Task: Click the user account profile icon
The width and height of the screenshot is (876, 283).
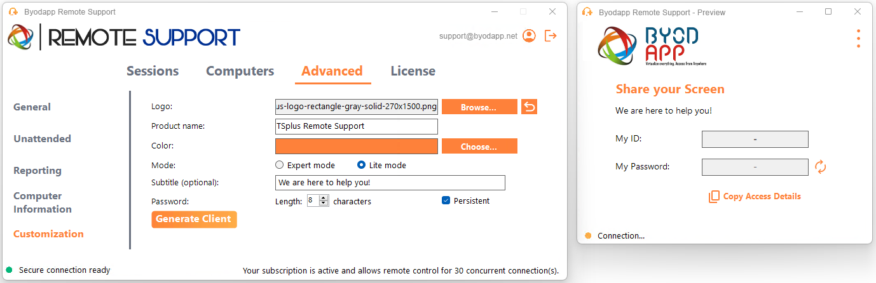Action: coord(529,36)
